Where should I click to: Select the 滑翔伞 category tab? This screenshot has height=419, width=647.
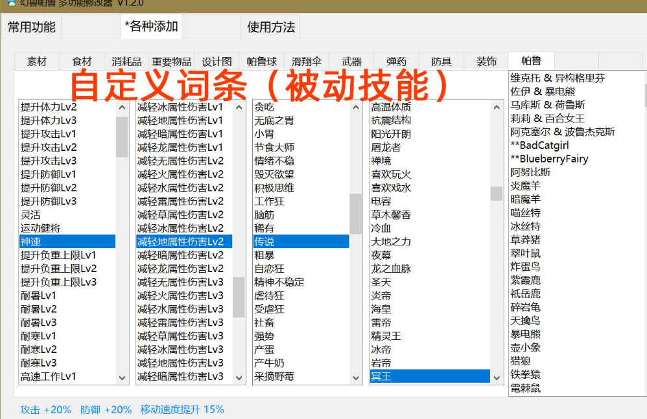(x=307, y=62)
